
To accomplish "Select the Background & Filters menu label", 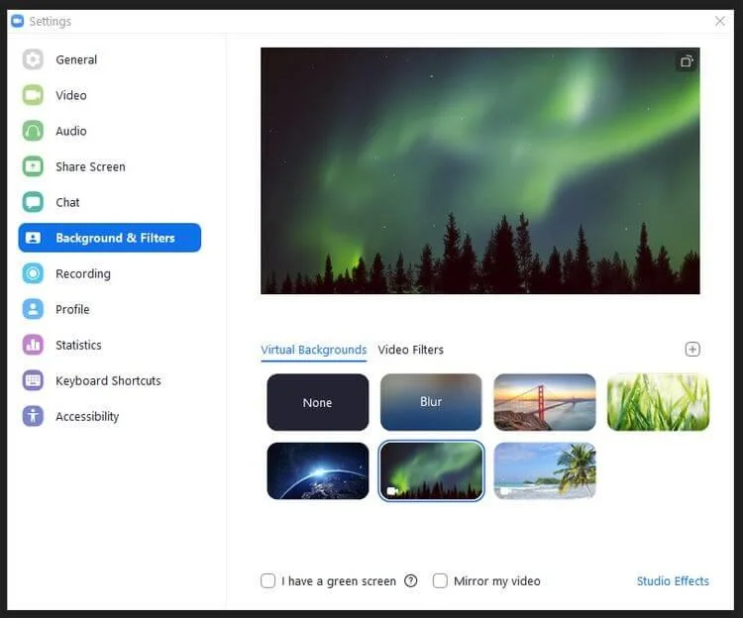I will tap(115, 238).
